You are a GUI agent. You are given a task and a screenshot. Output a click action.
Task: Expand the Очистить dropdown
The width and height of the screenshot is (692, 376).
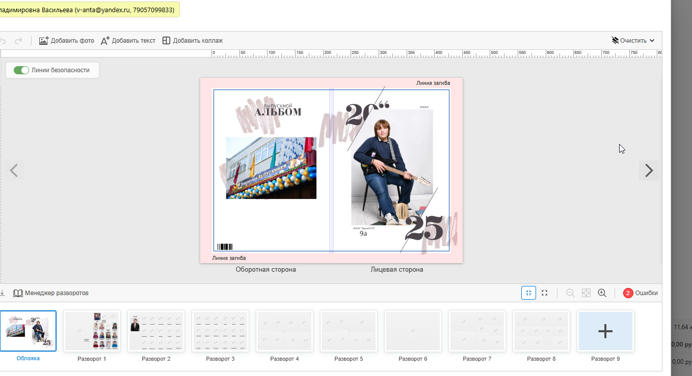(x=633, y=41)
